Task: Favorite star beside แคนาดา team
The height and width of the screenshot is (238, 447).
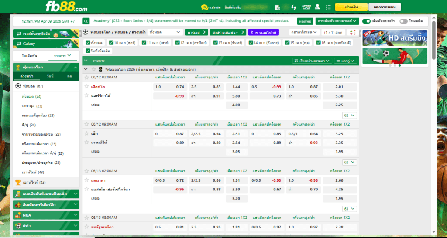Action: (x=87, y=180)
